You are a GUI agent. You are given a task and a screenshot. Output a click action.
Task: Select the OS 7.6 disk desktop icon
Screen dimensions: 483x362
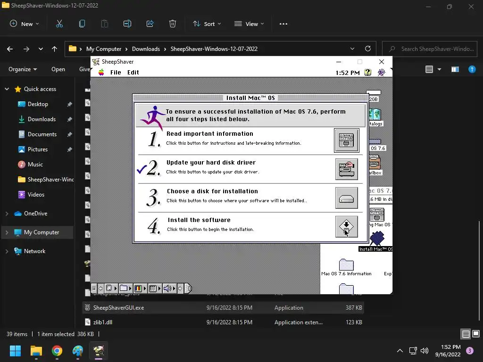[376, 145]
